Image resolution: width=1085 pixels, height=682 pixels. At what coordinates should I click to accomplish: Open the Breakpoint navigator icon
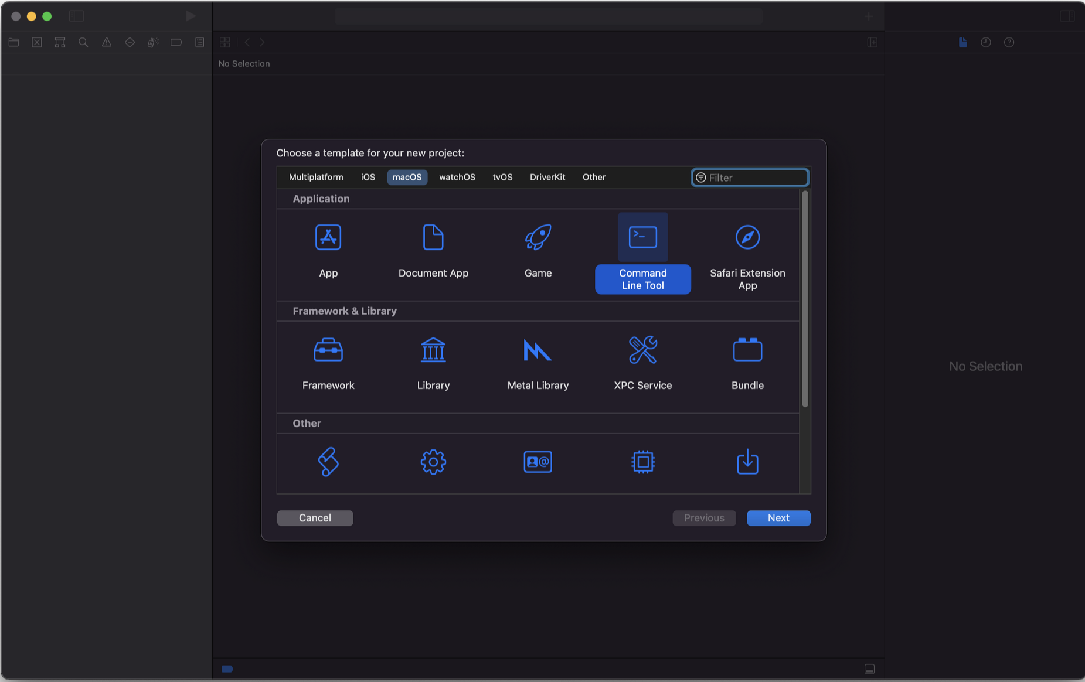(x=176, y=42)
